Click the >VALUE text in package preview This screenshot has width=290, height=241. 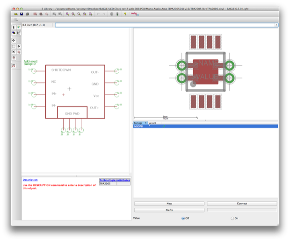tap(206, 77)
